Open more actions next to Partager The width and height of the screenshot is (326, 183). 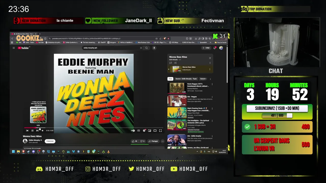162,141
